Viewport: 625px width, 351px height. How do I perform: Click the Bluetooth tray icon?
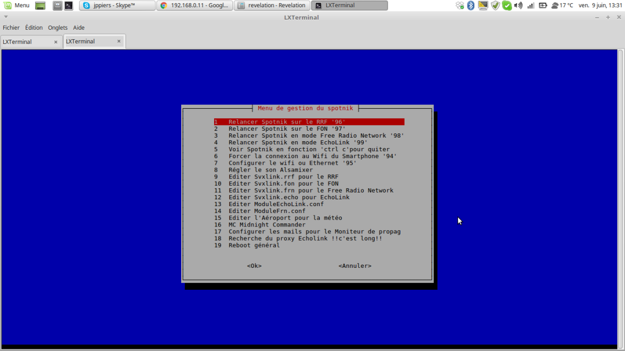[471, 5]
